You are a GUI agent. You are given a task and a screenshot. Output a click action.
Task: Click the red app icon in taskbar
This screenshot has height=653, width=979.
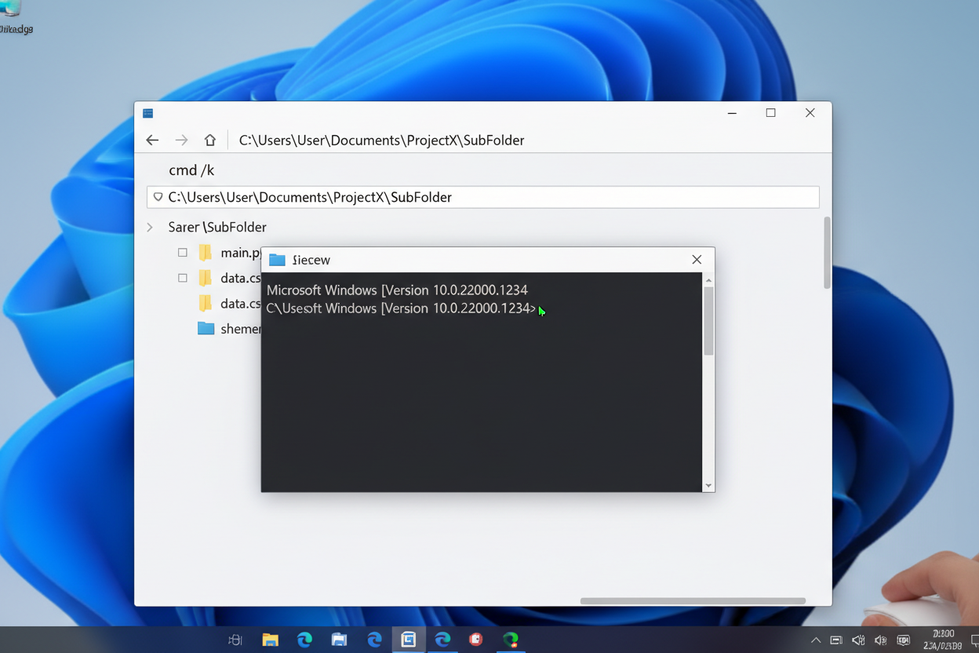pyautogui.click(x=476, y=640)
